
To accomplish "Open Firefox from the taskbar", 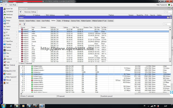I will 36,106.
